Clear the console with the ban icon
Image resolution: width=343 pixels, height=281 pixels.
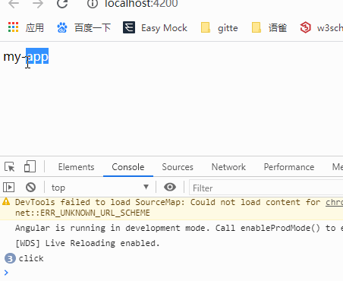click(31, 188)
